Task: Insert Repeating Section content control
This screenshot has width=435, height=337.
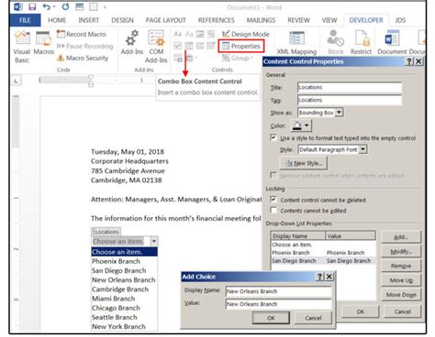Action: point(178,58)
